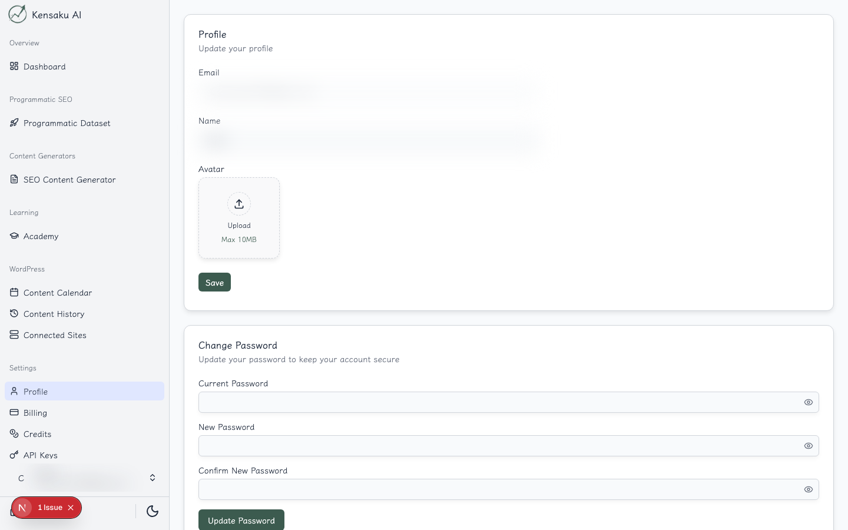Open the Content Calendar
The image size is (848, 530).
pos(58,293)
